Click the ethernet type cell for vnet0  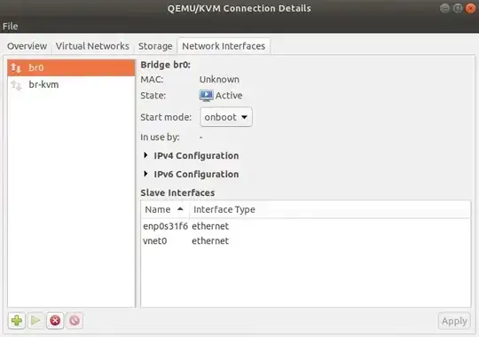click(x=210, y=241)
